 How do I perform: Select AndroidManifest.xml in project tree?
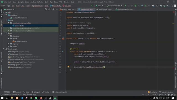[x=19, y=18]
